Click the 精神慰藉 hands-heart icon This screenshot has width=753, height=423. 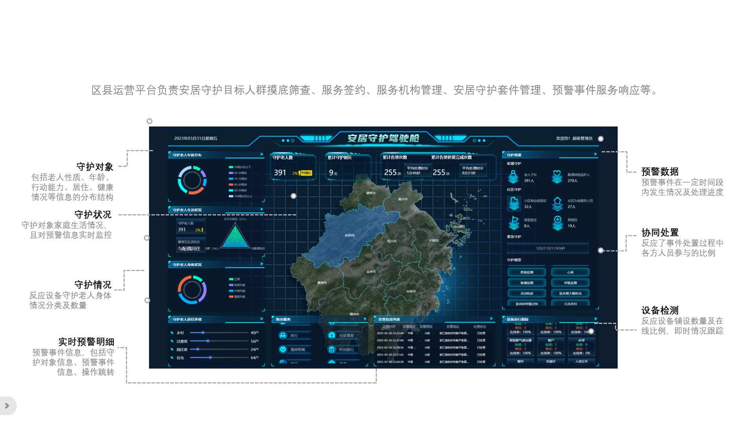[283, 349]
